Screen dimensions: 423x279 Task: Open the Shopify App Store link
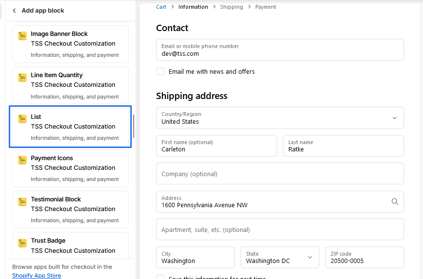(36, 276)
